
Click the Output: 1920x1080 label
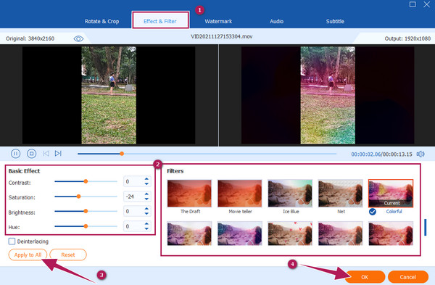click(x=407, y=38)
